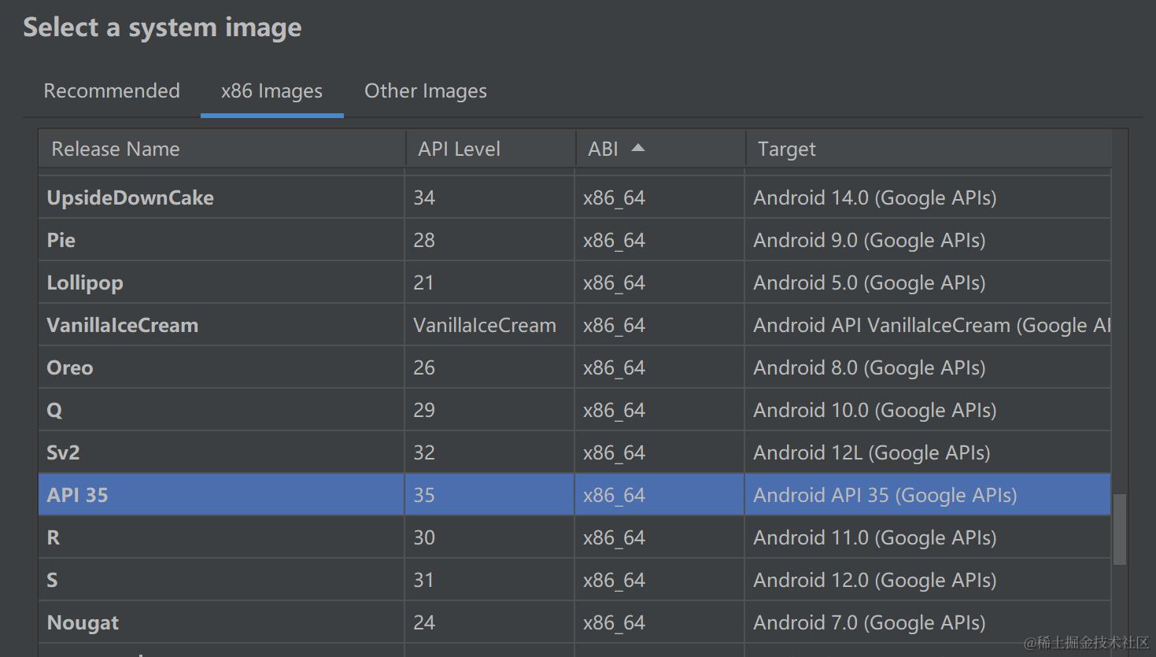This screenshot has width=1156, height=657.
Task: Choose the Lollipop system image
Action: [x=574, y=282]
